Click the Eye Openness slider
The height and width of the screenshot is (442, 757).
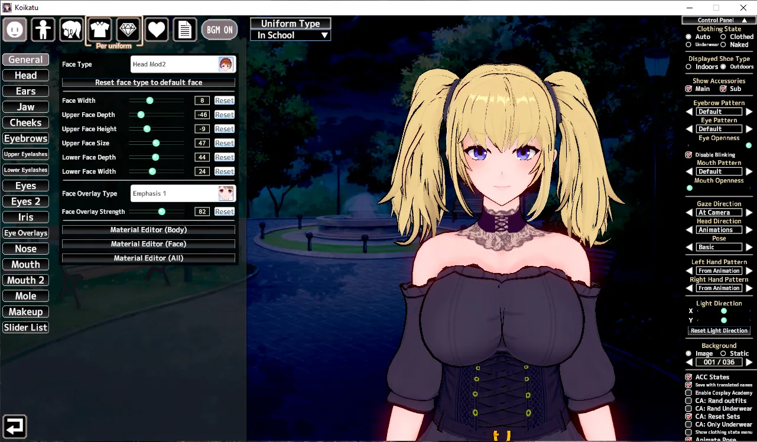click(x=719, y=145)
